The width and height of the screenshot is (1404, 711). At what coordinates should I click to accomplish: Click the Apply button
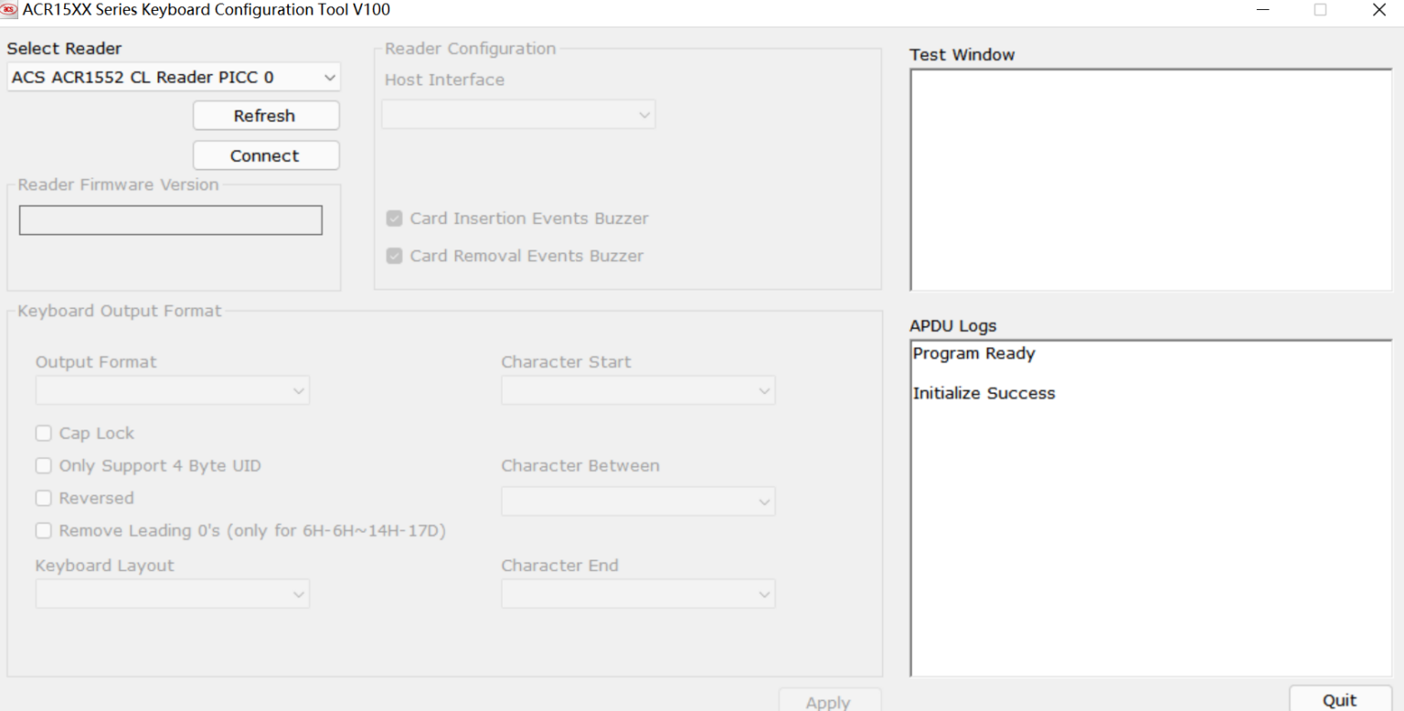pyautogui.click(x=828, y=701)
